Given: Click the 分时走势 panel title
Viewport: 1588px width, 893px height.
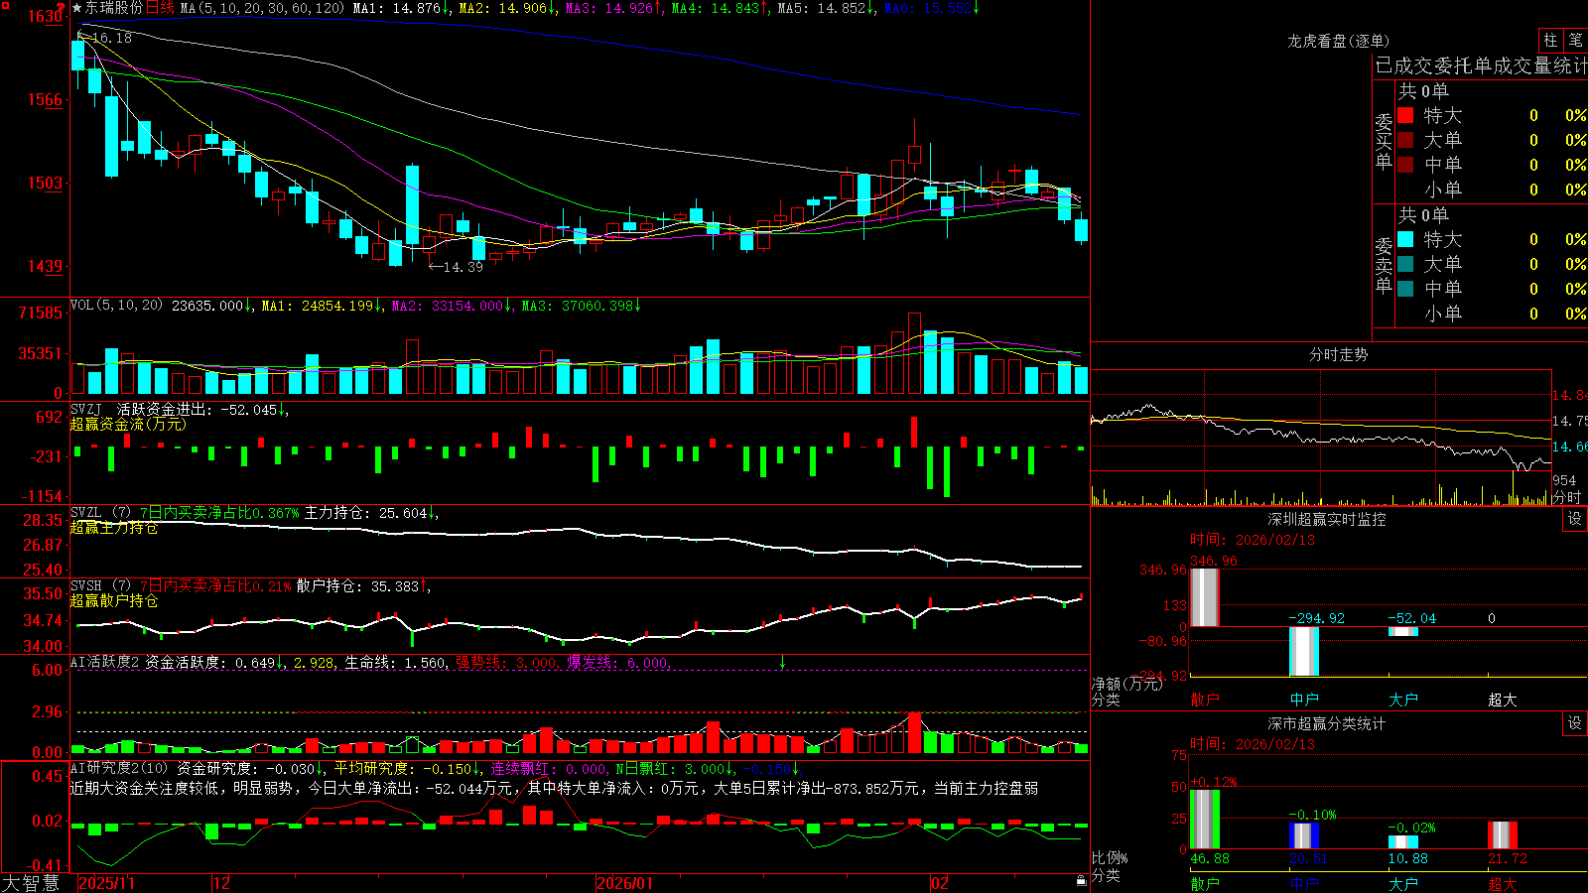Looking at the screenshot, I should (1339, 354).
